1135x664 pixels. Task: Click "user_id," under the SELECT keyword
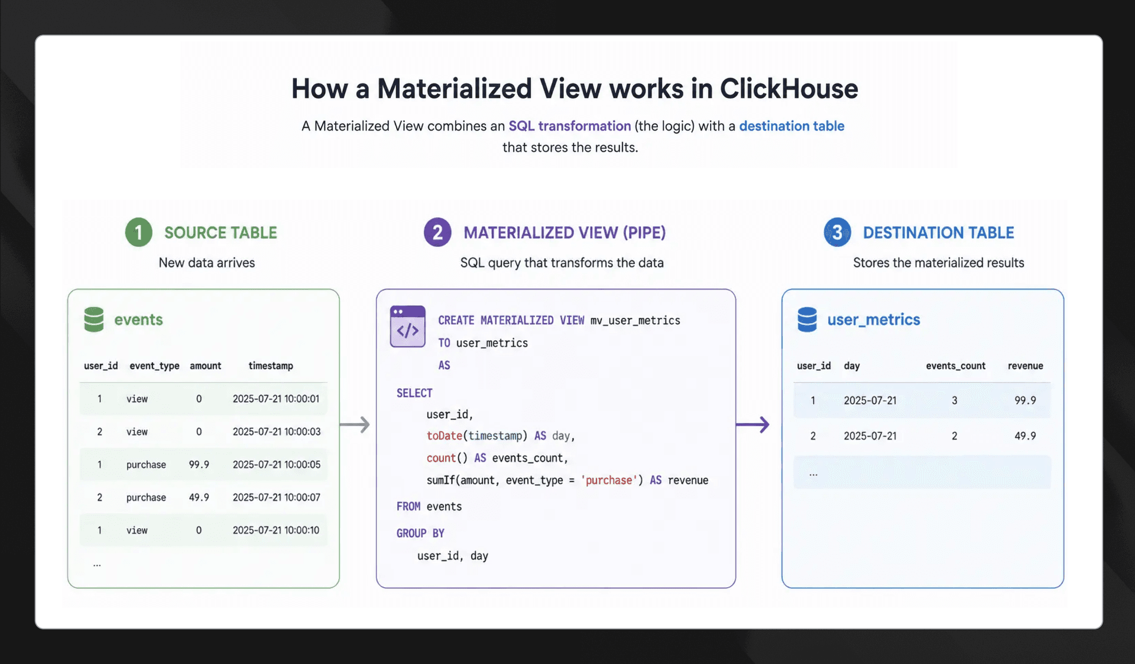pyautogui.click(x=450, y=415)
